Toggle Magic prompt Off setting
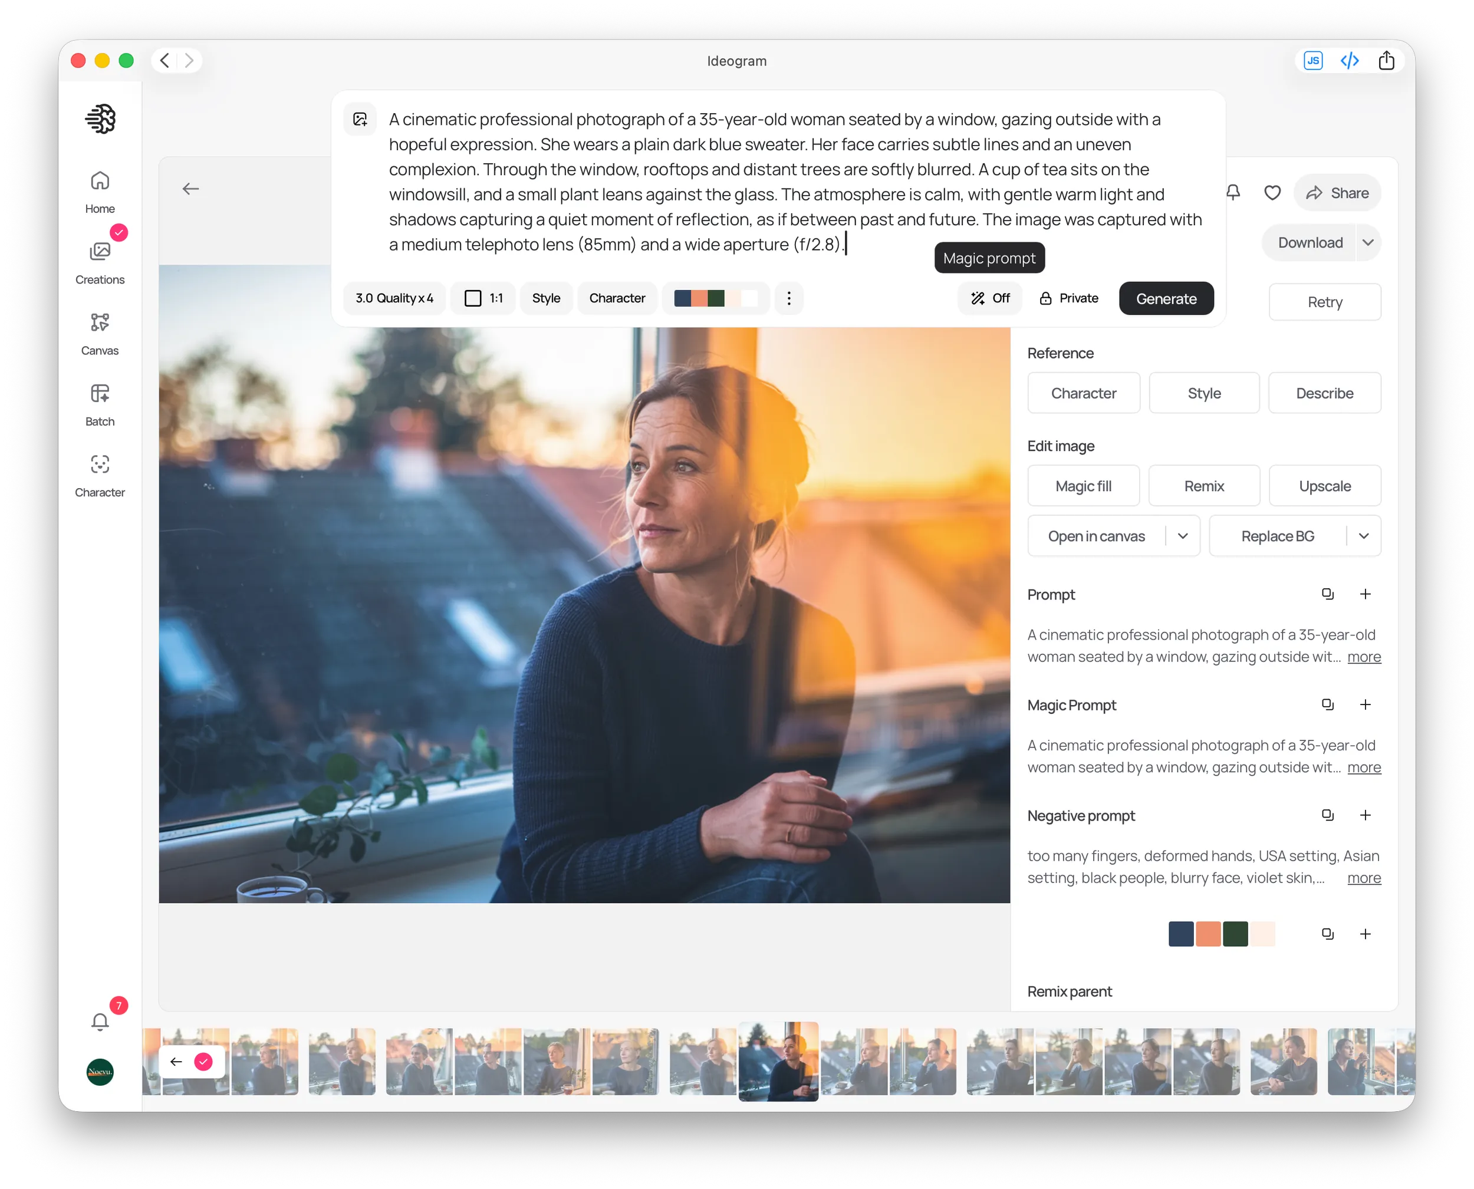 pos(990,298)
